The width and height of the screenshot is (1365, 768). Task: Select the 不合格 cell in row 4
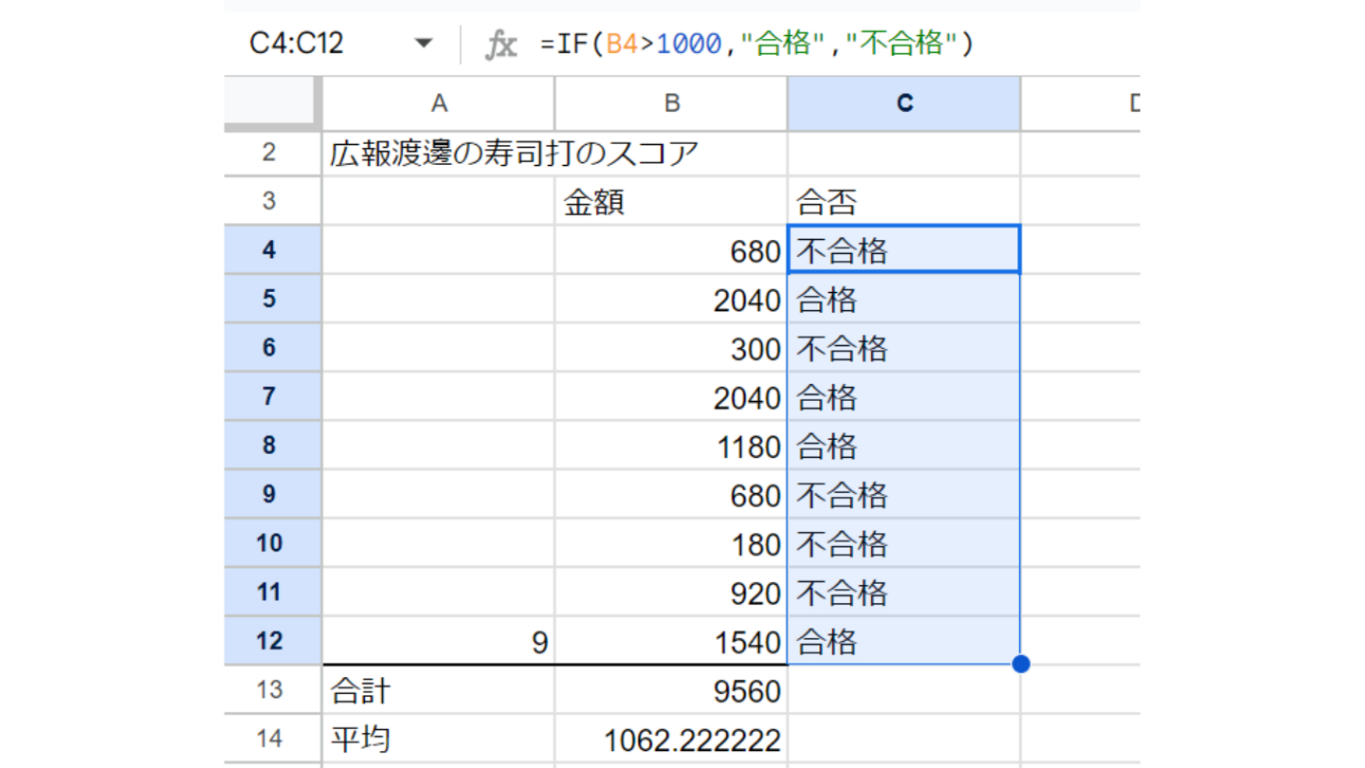[904, 249]
